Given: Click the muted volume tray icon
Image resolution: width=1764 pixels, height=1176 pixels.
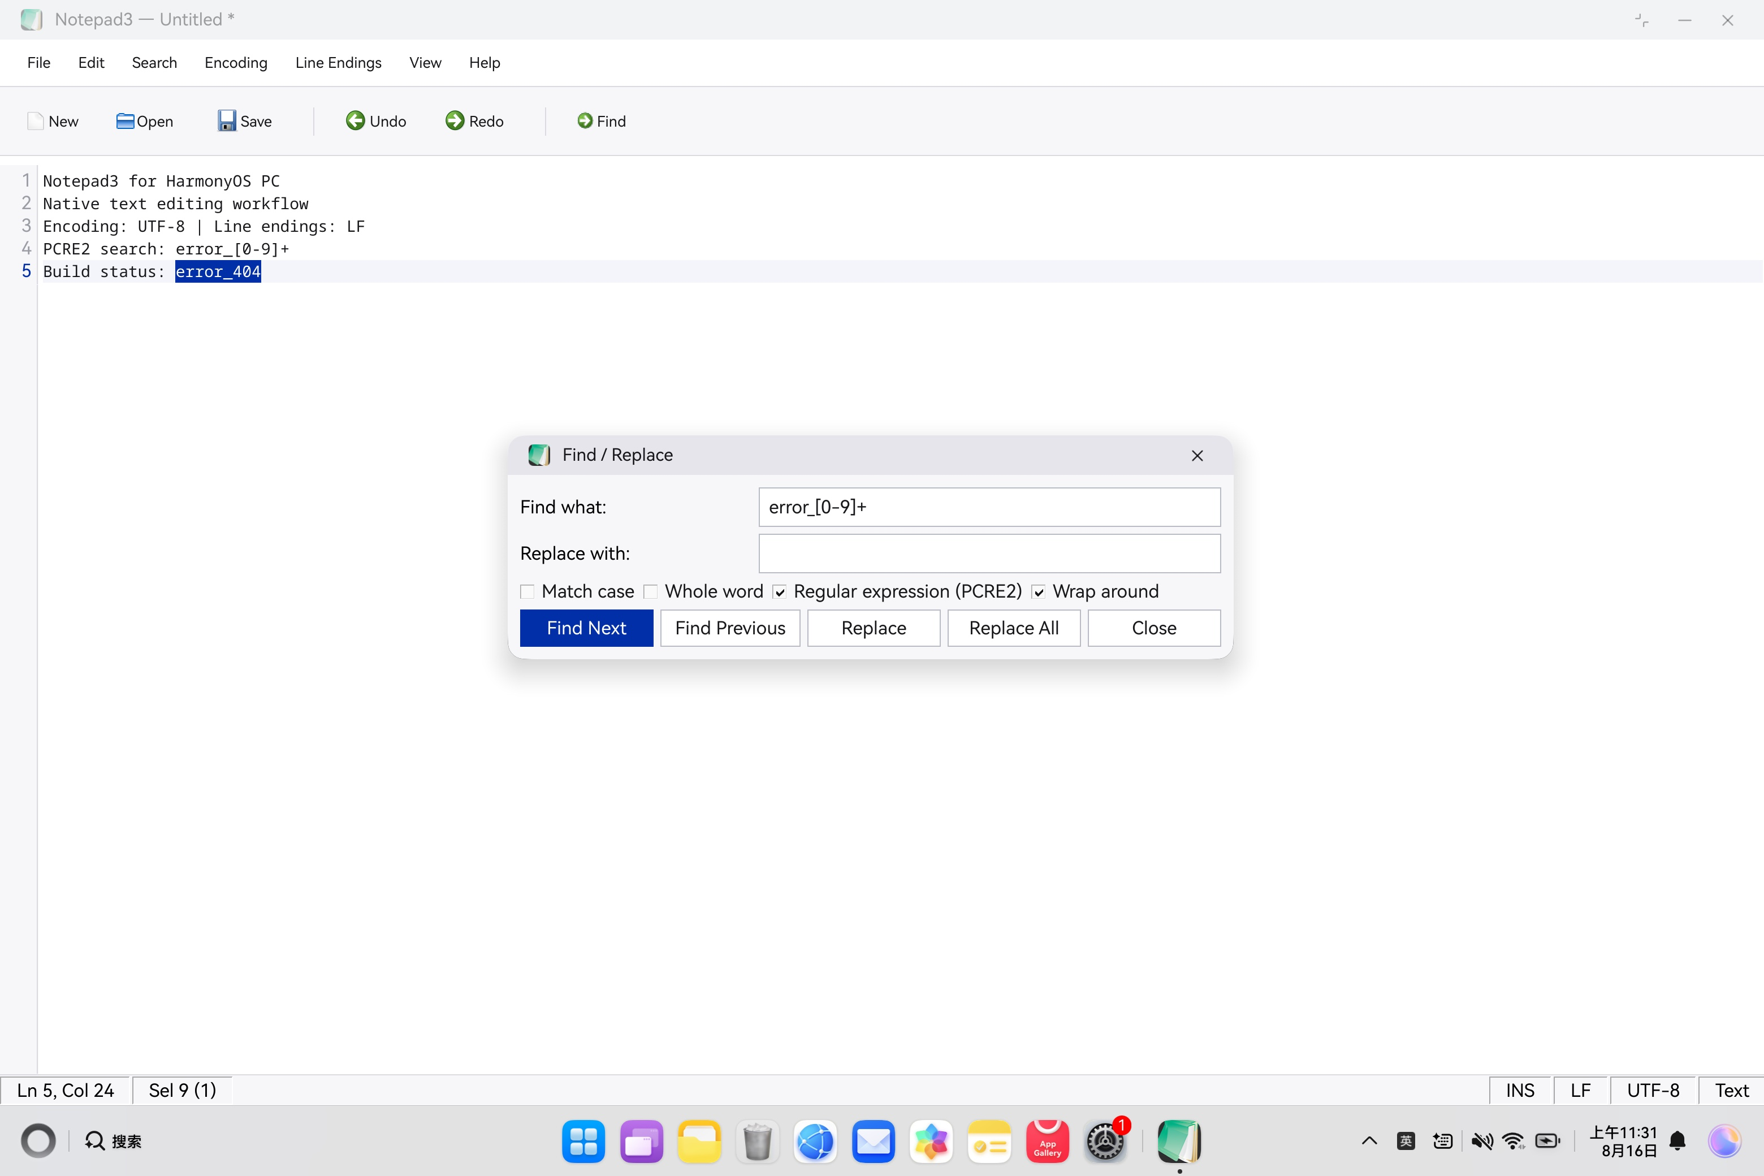Looking at the screenshot, I should tap(1481, 1142).
